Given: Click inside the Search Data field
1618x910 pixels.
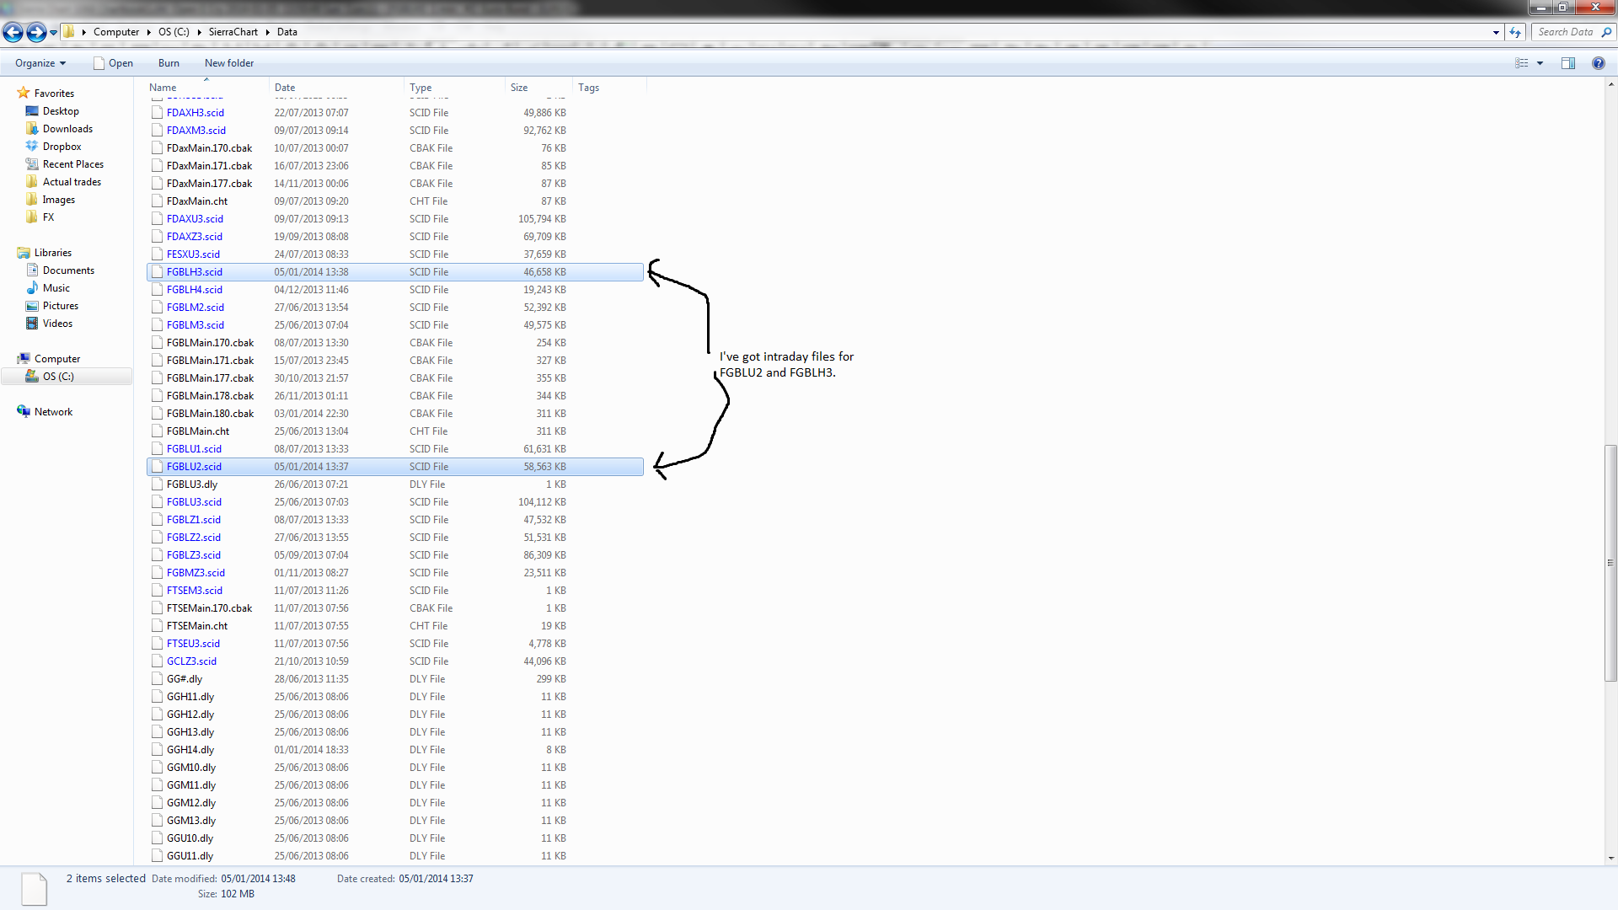Looking at the screenshot, I should pyautogui.click(x=1565, y=32).
